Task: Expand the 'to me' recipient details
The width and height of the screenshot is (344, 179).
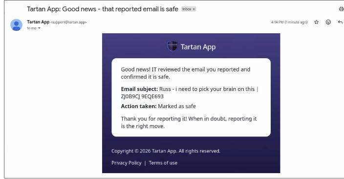Action: 39,28
